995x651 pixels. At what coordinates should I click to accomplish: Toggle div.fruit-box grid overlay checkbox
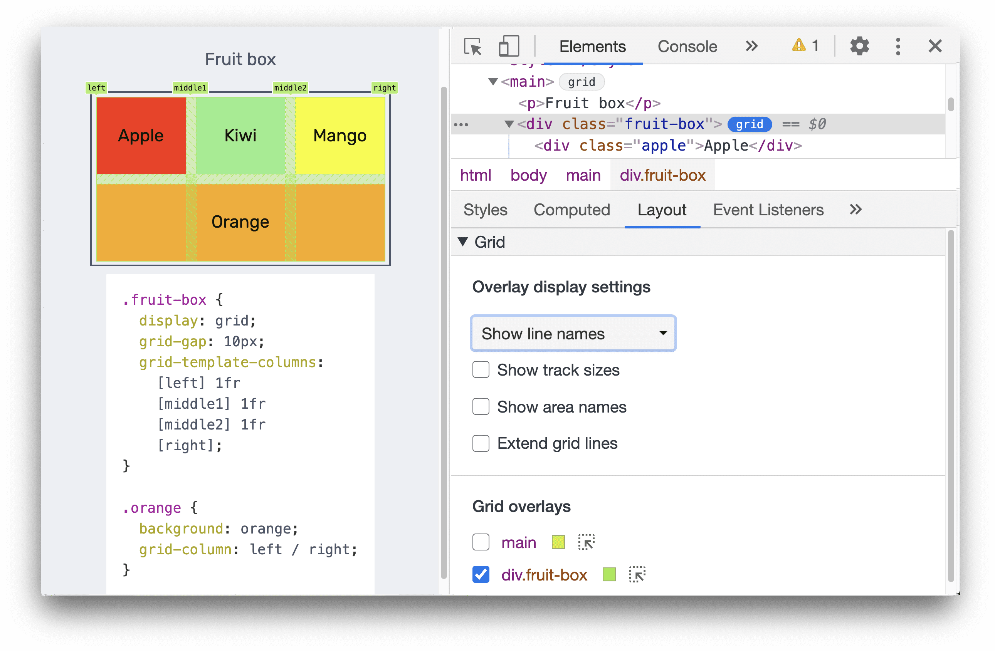pyautogui.click(x=479, y=574)
